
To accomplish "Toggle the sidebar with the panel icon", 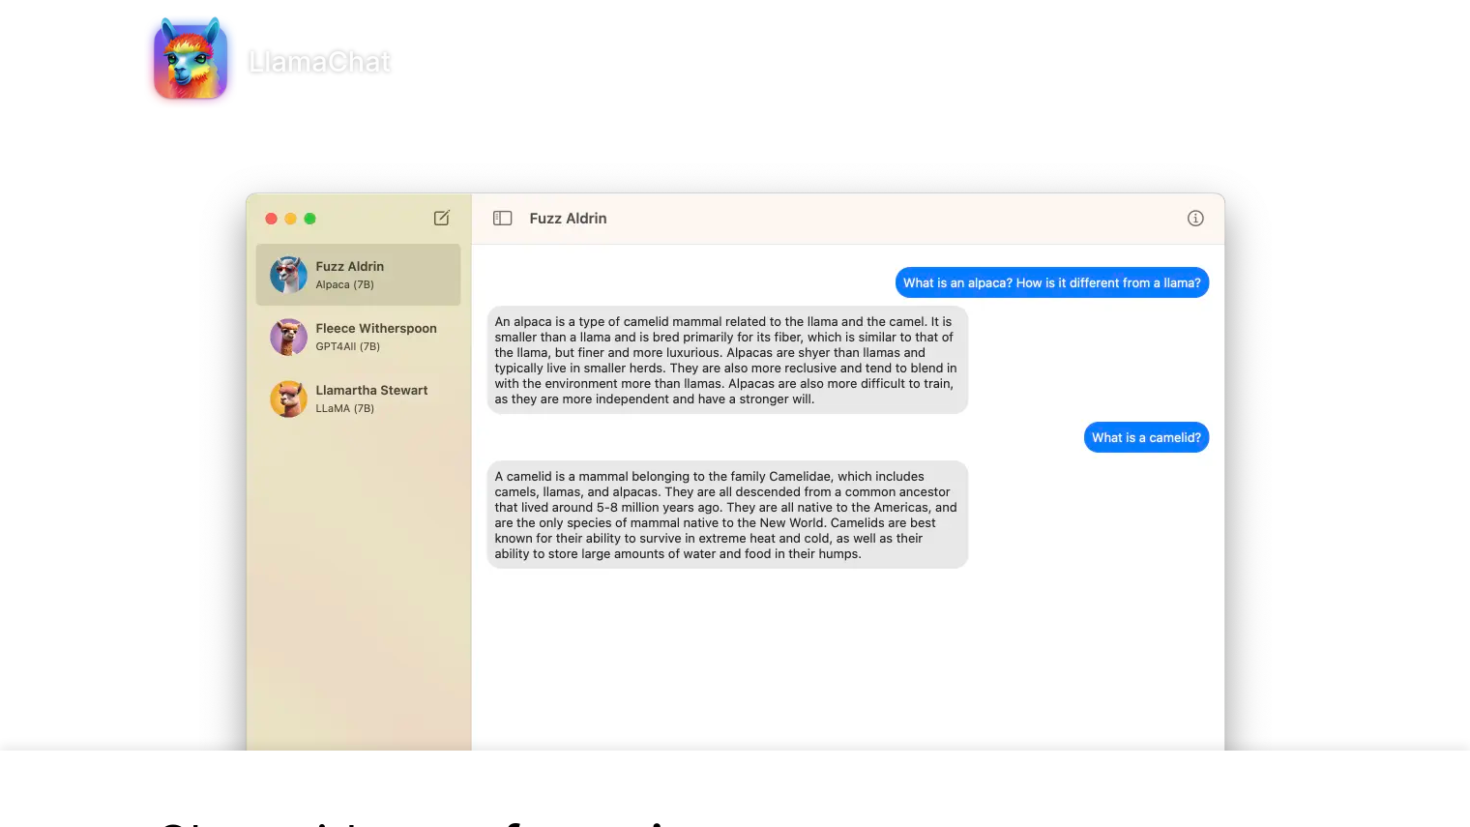I will coord(502,219).
